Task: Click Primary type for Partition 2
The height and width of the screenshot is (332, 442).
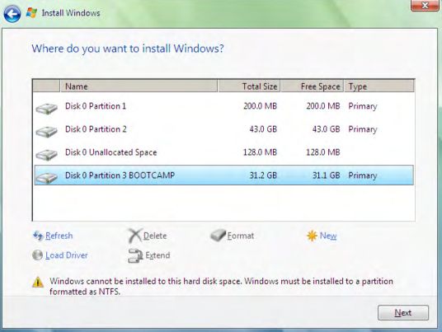Action: click(363, 129)
